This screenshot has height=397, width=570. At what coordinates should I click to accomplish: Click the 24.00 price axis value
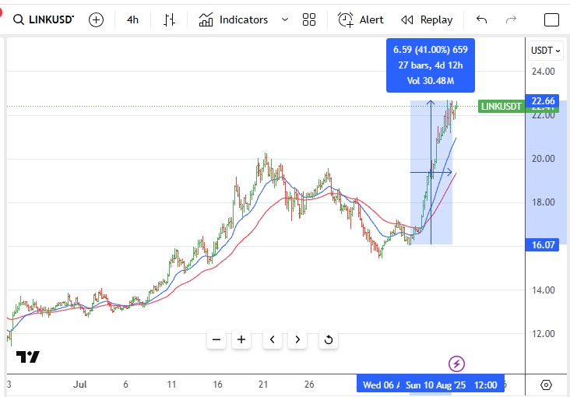click(x=543, y=72)
